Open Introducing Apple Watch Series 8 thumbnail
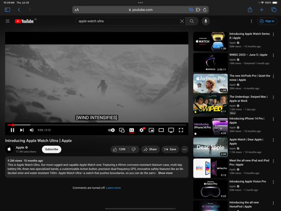The image size is (281, 211). [210, 42]
